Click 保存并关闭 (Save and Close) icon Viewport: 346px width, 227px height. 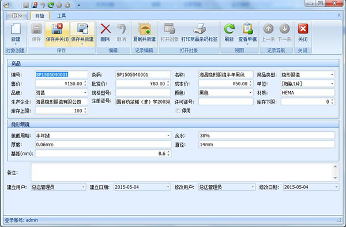57,29
